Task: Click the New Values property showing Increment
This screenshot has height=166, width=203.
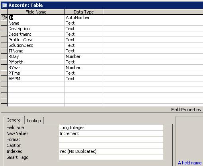Action: click(111, 133)
